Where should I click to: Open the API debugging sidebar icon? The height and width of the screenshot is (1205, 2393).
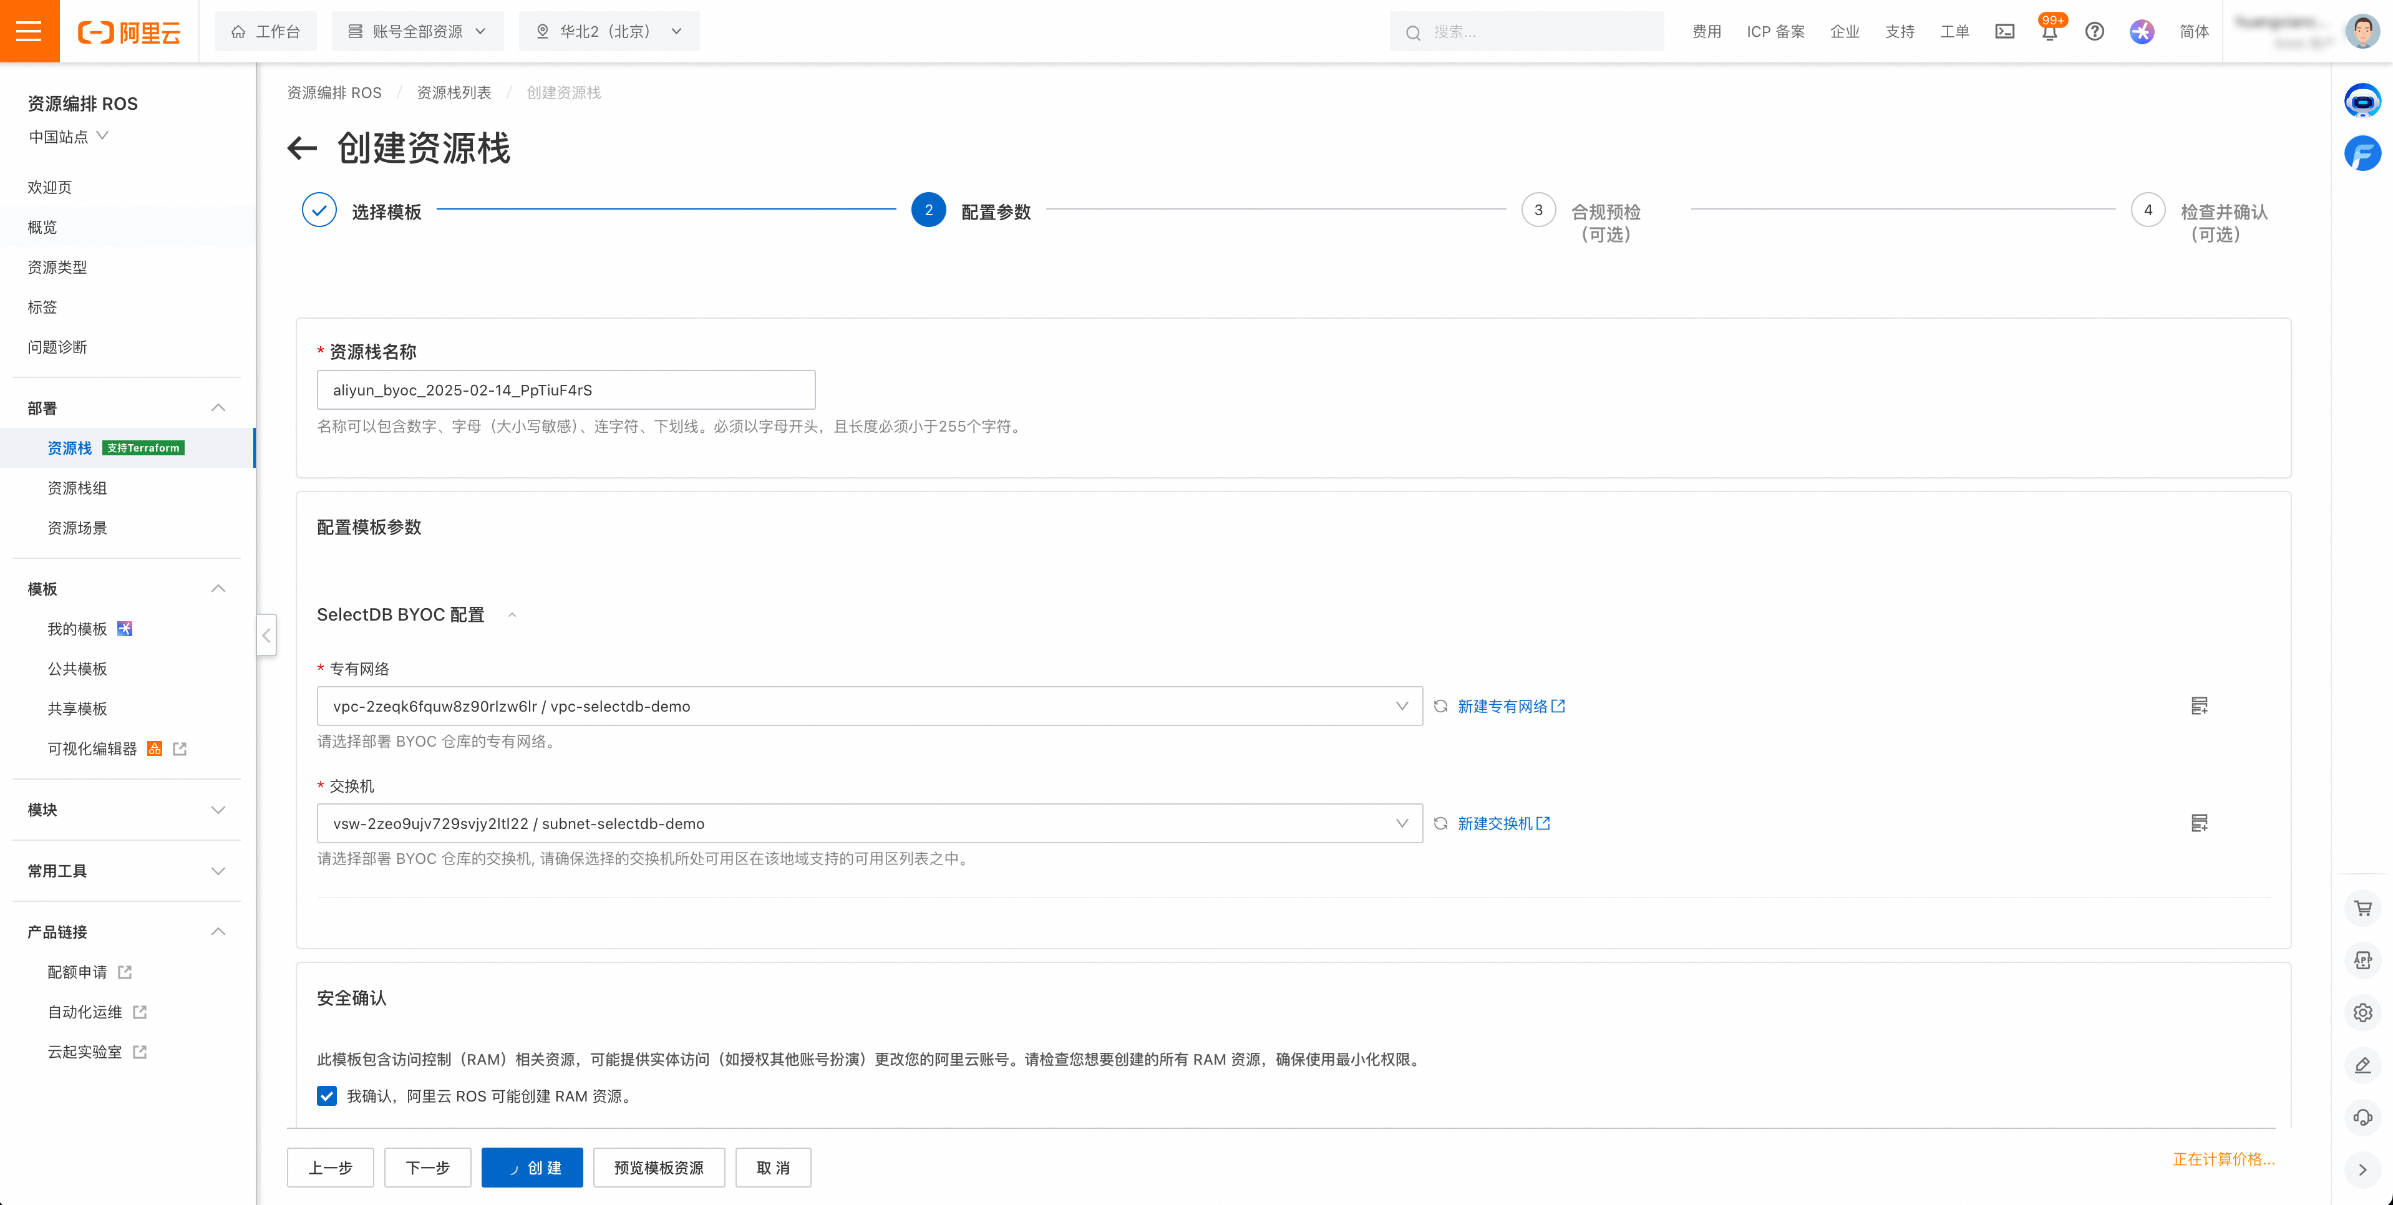2362,961
